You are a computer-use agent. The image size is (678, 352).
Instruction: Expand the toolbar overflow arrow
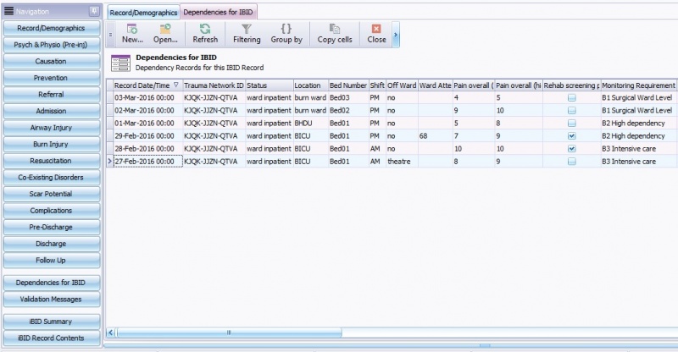pyautogui.click(x=396, y=34)
